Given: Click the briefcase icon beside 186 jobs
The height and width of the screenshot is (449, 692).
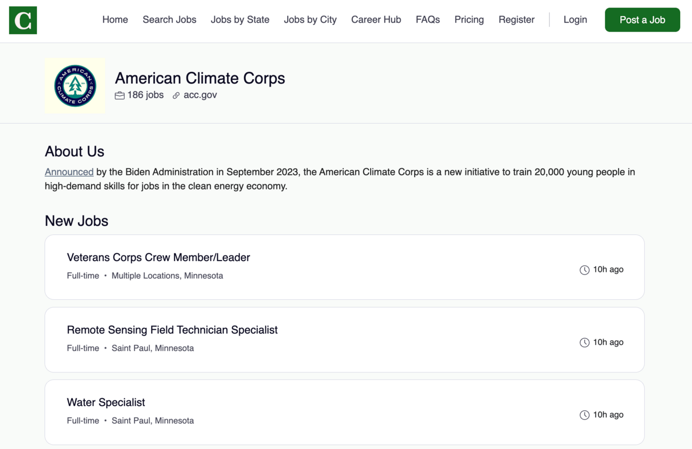Looking at the screenshot, I should [x=119, y=95].
